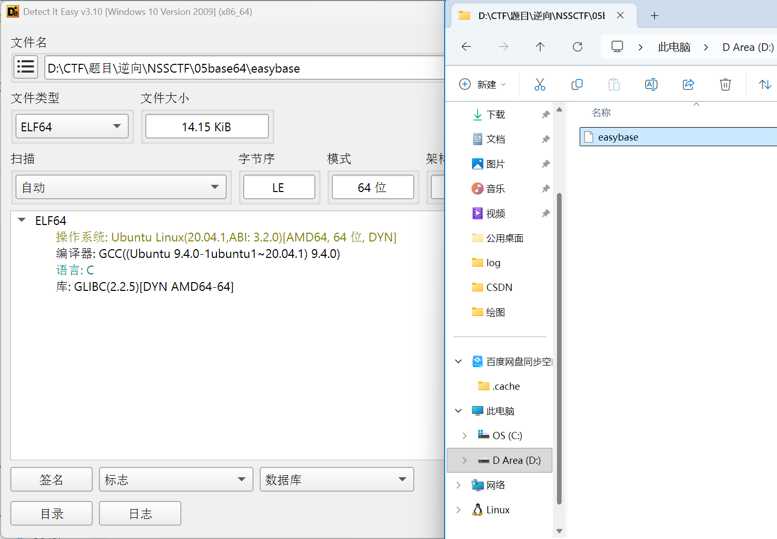Viewport: 777px width, 539px height.
Task: Open the 数据库 database dropdown
Action: [336, 480]
